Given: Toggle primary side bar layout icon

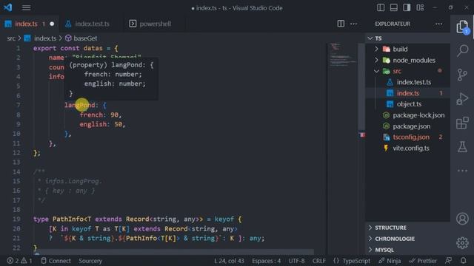Looking at the screenshot, I should 381,7.
